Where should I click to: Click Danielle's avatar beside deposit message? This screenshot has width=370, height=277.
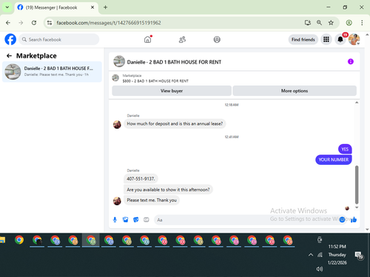[117, 125]
